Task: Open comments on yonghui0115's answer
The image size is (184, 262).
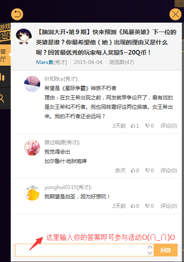Action: tap(169, 206)
